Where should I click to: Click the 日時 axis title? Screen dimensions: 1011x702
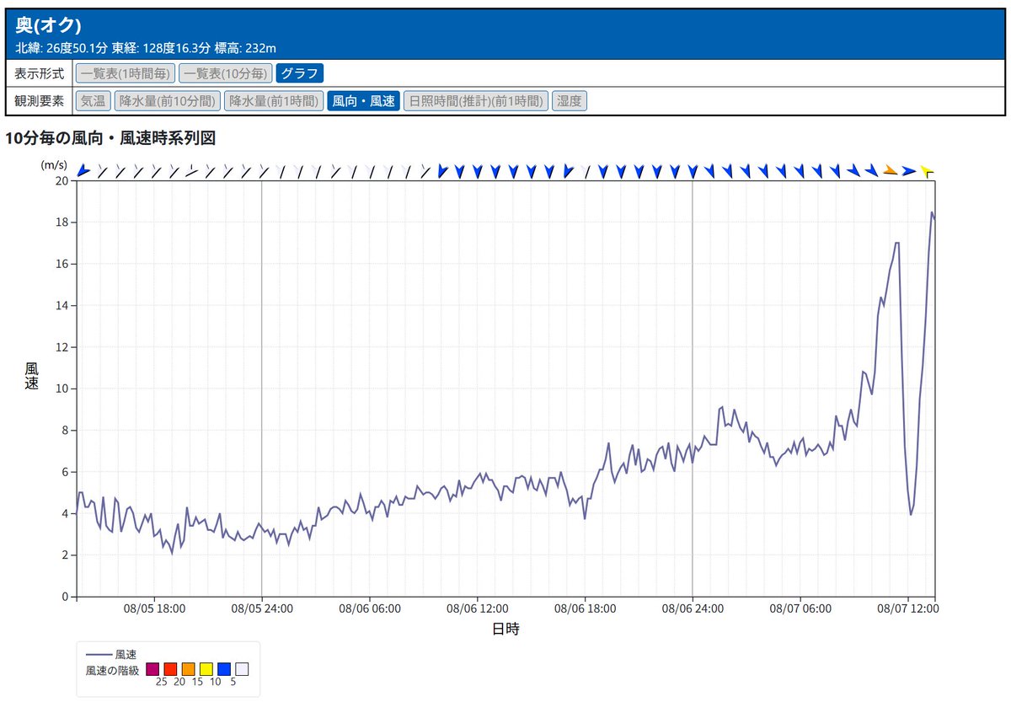tap(505, 629)
